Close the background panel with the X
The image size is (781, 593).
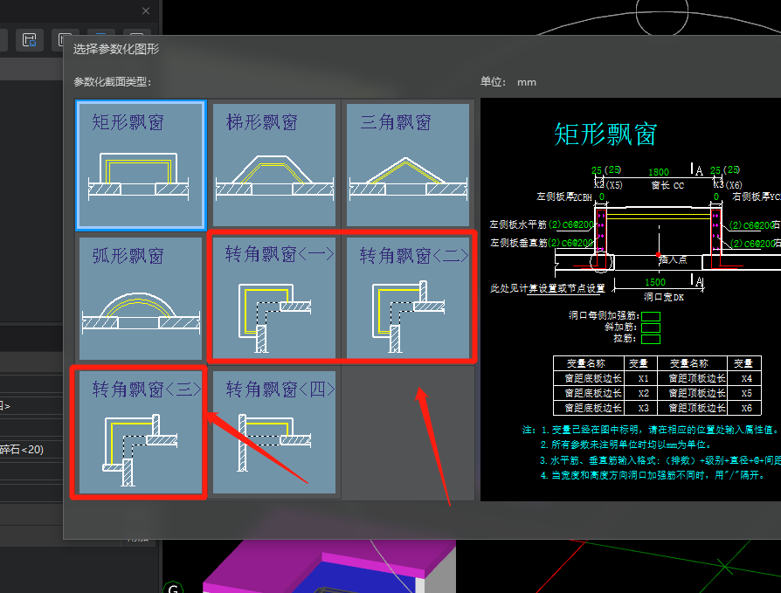(146, 11)
